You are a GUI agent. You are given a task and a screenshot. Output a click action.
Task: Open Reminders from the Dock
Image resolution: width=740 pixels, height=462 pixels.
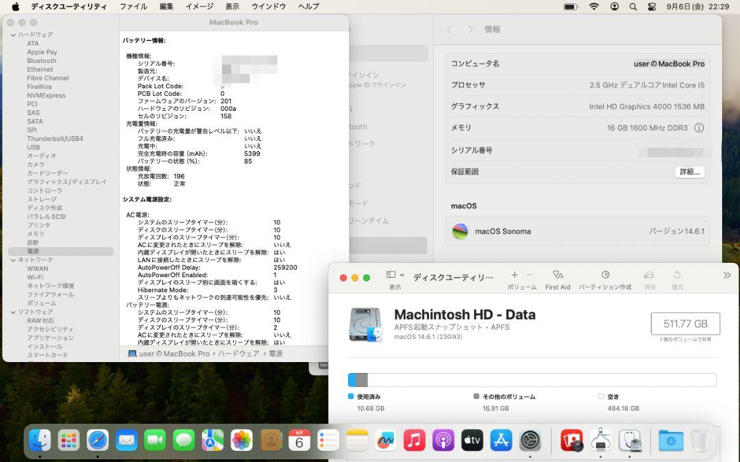(328, 441)
